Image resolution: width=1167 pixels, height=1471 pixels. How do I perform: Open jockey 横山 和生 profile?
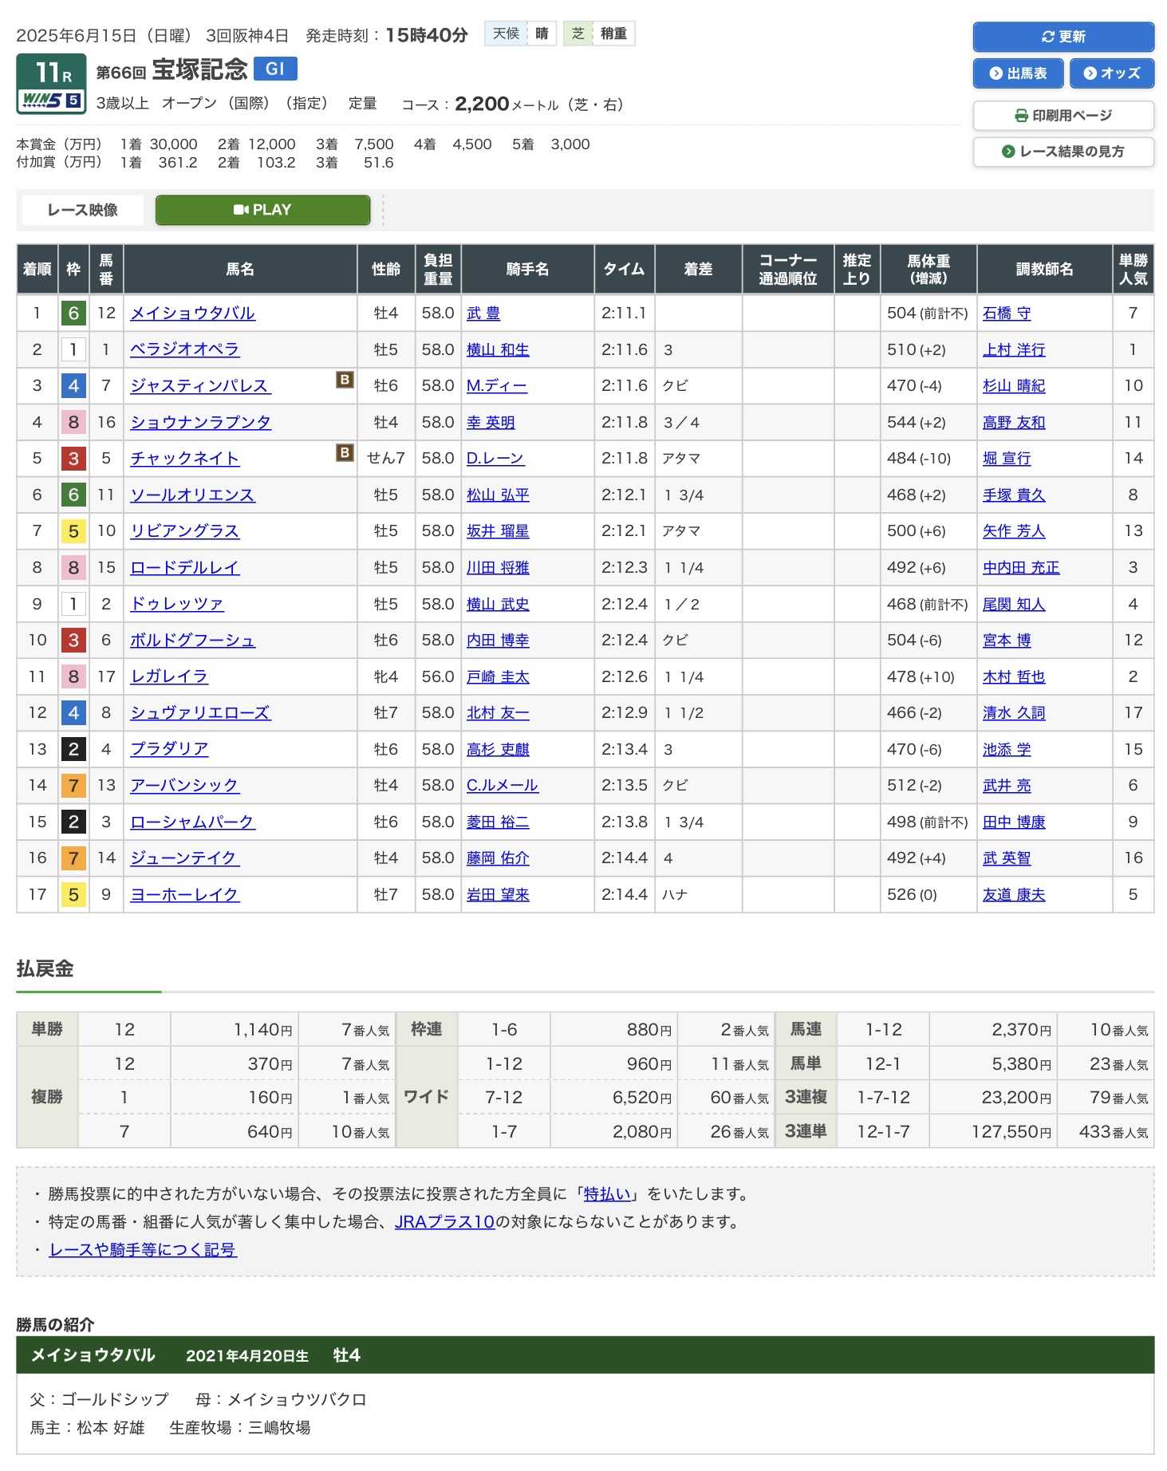498,349
